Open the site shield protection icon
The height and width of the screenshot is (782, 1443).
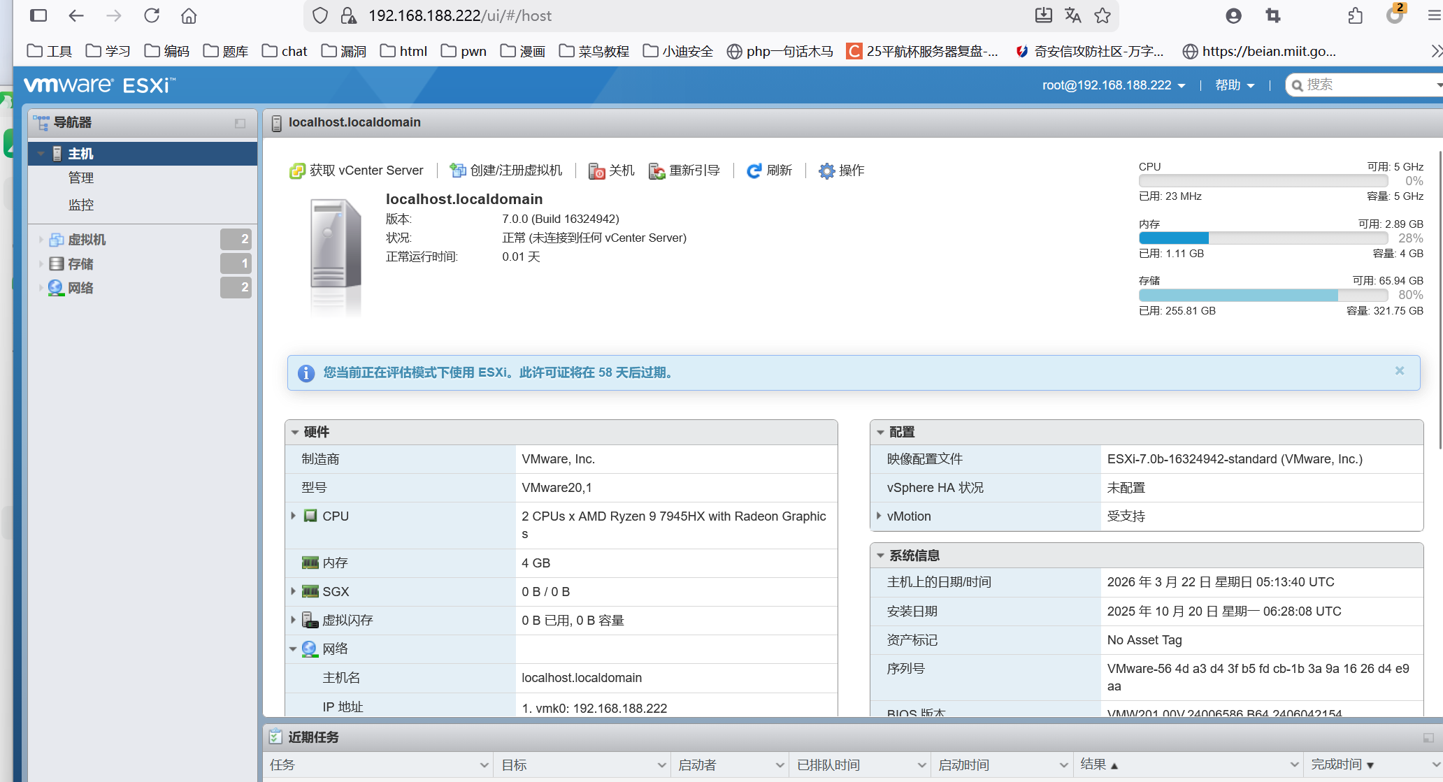pos(320,15)
